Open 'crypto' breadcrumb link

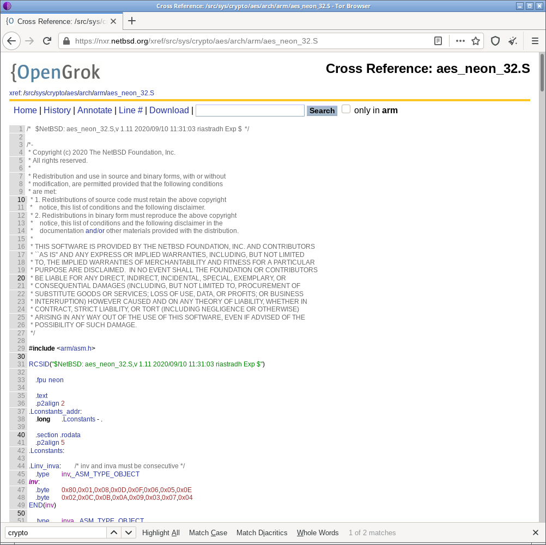point(56,93)
